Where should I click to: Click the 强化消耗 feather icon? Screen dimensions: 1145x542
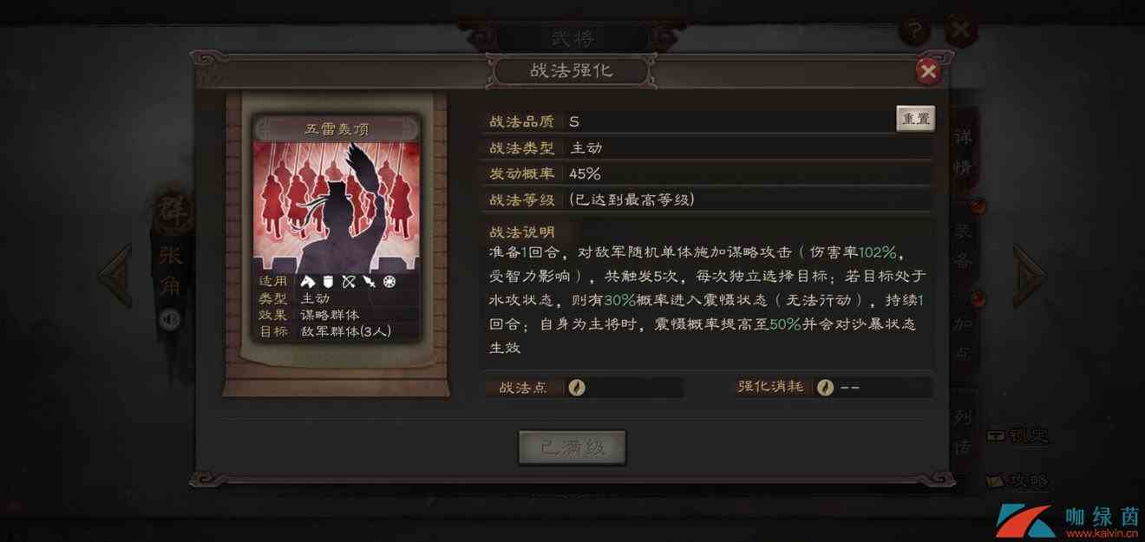[825, 388]
